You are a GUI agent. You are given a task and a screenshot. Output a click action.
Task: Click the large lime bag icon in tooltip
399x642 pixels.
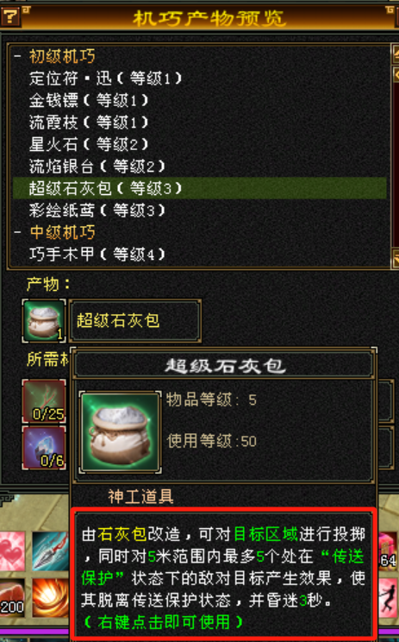click(x=120, y=432)
